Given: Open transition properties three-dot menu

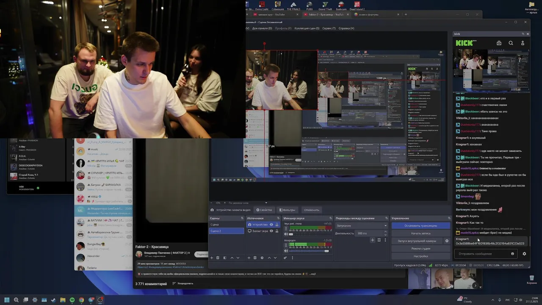Looking at the screenshot, I should (385, 240).
